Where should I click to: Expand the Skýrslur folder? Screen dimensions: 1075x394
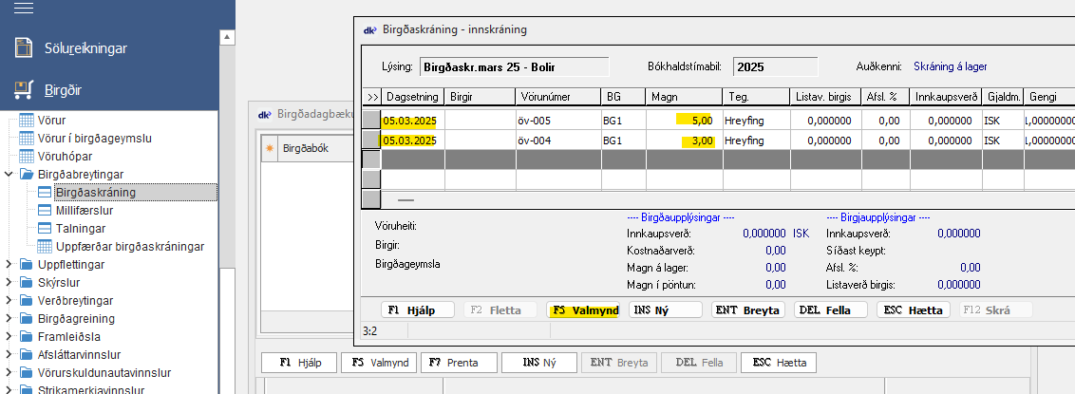pos(9,283)
